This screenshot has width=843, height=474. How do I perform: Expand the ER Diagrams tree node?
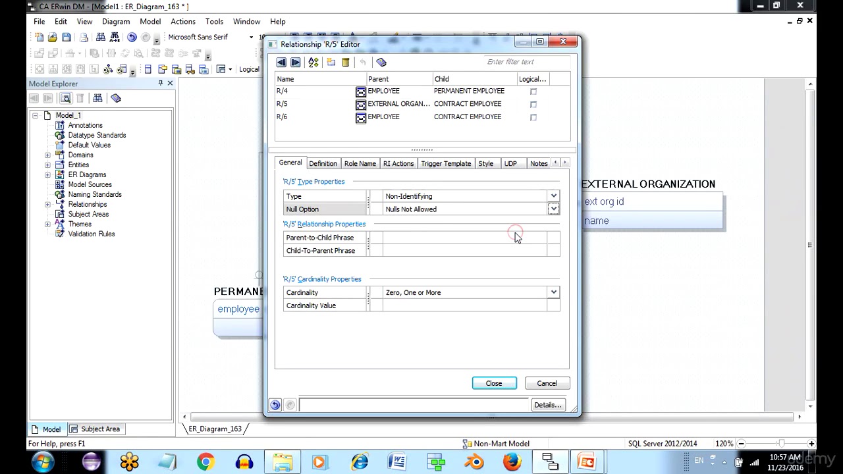[47, 174]
